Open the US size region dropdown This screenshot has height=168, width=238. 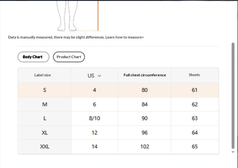pyautogui.click(x=94, y=75)
